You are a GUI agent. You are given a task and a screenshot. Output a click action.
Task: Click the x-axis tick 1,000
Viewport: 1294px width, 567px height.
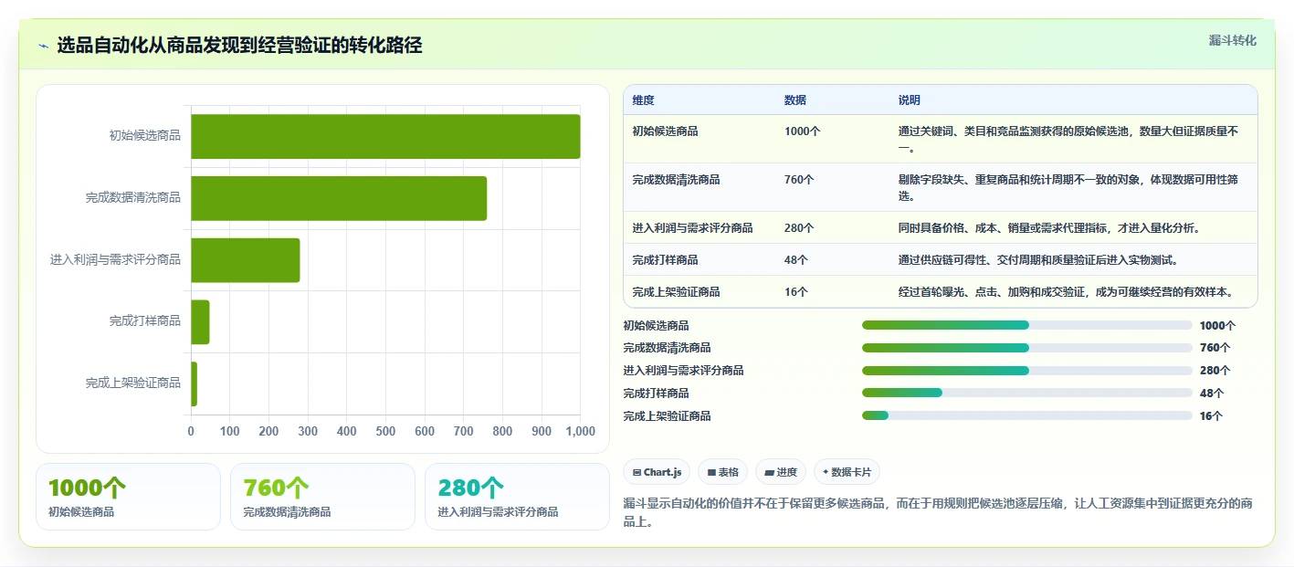tap(580, 431)
